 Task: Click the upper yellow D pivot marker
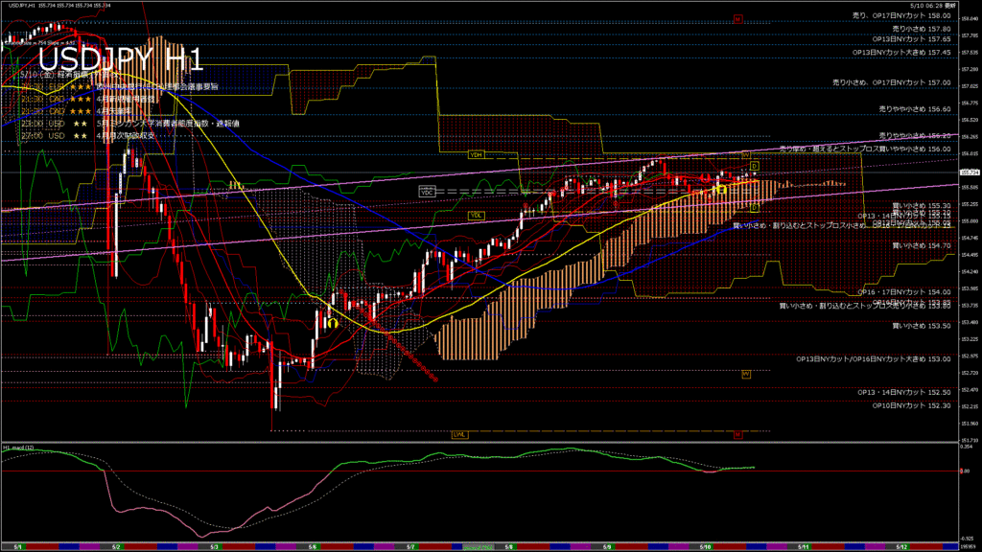point(755,166)
